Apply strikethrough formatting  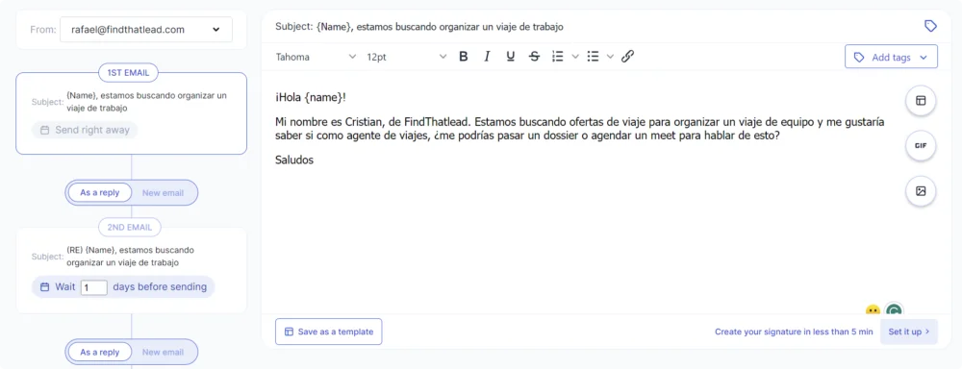pyautogui.click(x=534, y=57)
